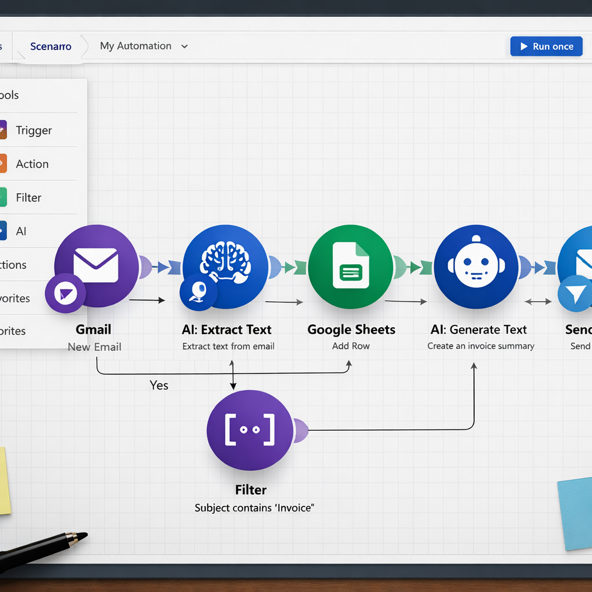Click the Filter module output connector
Image resolution: width=592 pixels, height=592 pixels.
[301, 430]
